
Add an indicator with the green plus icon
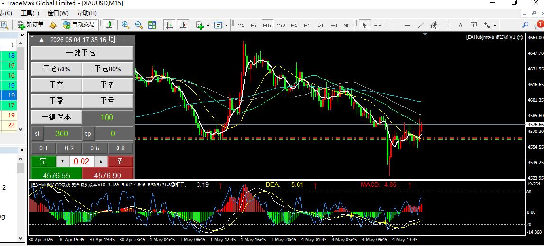point(200,25)
